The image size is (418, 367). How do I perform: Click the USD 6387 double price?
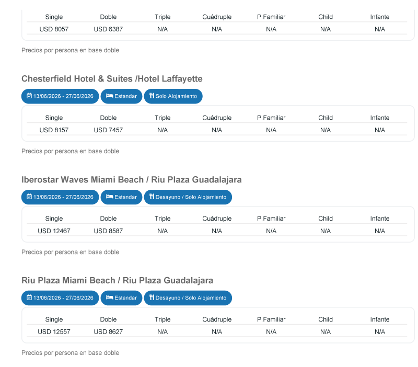pos(108,29)
